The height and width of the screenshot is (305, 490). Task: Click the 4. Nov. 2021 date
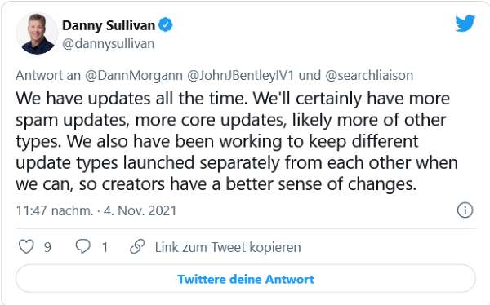click(140, 210)
